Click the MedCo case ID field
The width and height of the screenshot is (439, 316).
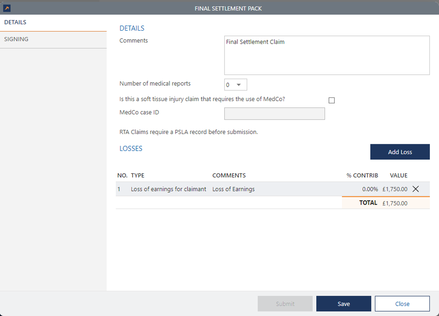pos(275,114)
